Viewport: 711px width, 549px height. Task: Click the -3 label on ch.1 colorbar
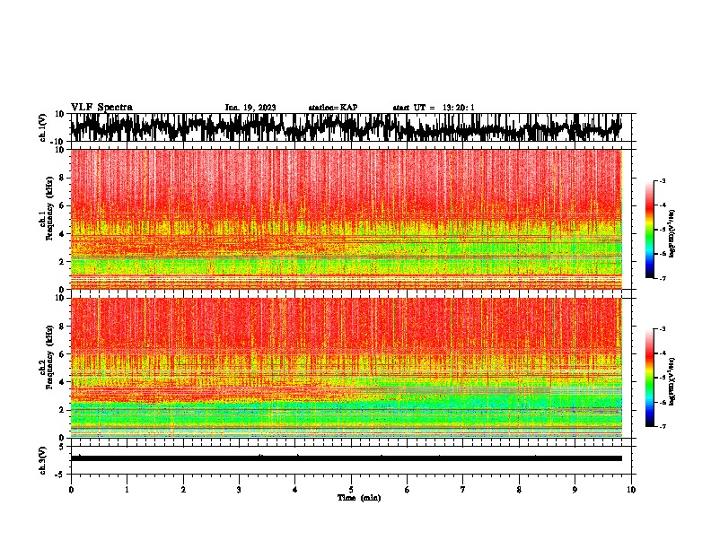tap(662, 181)
